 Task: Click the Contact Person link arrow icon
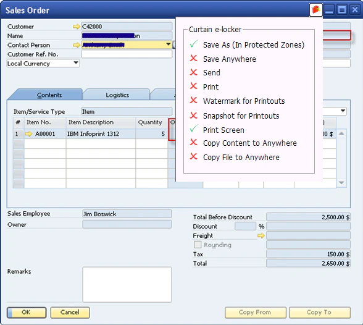(77, 45)
